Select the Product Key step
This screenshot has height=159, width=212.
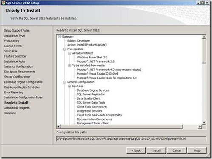click(11, 41)
